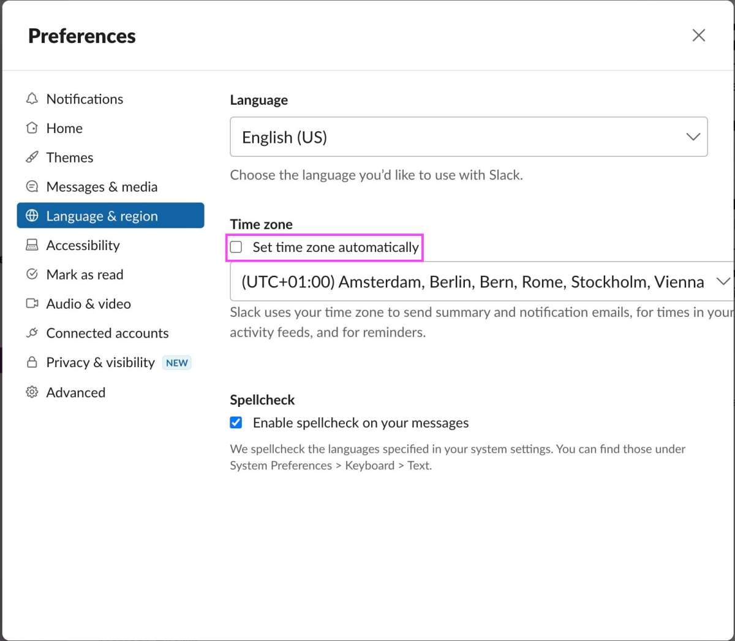Click the Mark as read checkmark icon
Screen dimensions: 735x641
click(32, 275)
